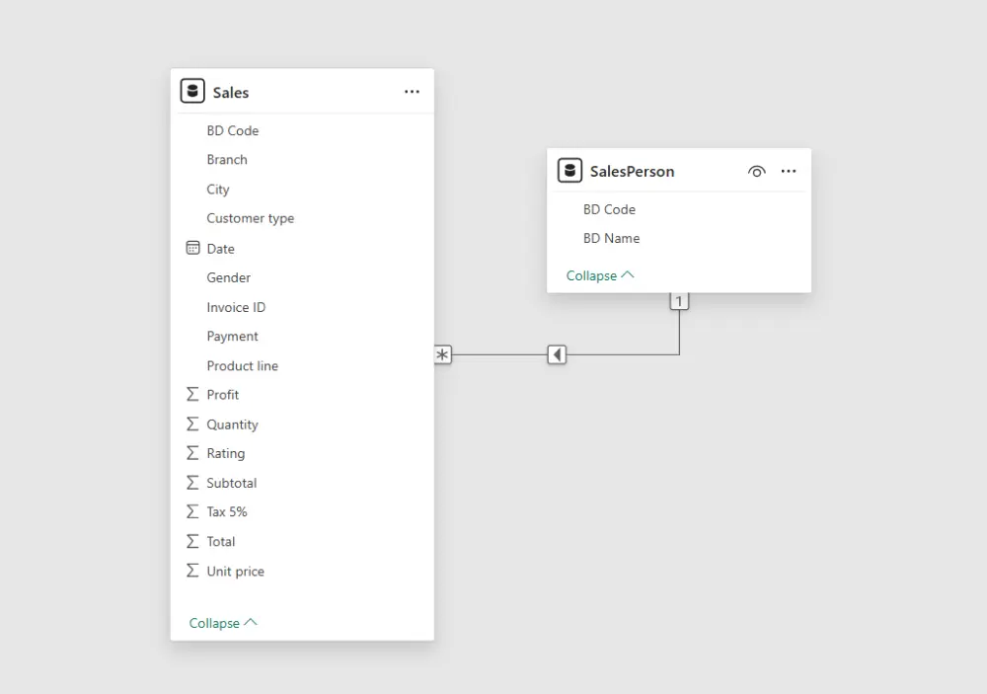
Task: Select the BD Name field in SalesPerson
Action: pos(611,238)
